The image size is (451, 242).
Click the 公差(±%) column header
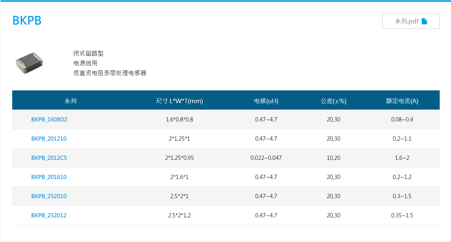333,101
